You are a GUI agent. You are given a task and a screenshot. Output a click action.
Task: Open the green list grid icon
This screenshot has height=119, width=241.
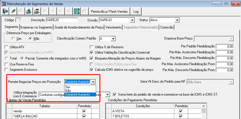click(77, 11)
